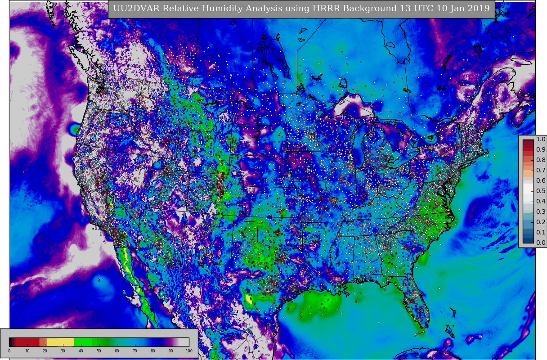Click the 90 tick on the humidity colorbar
This screenshot has height=360, width=547.
(171, 351)
